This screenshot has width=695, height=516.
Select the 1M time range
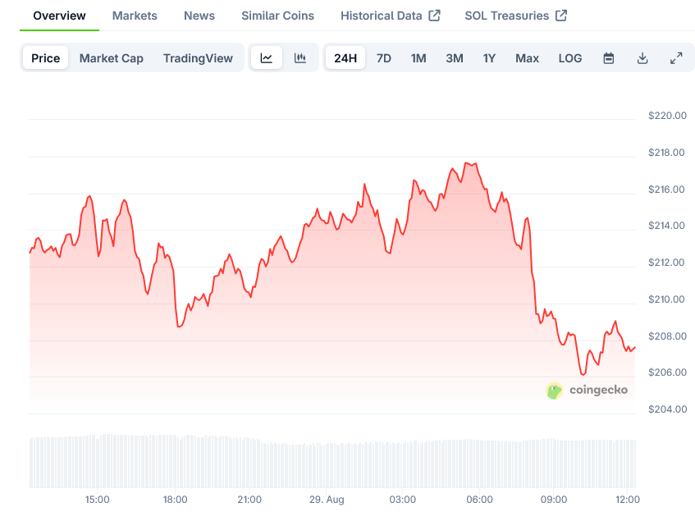pos(418,58)
